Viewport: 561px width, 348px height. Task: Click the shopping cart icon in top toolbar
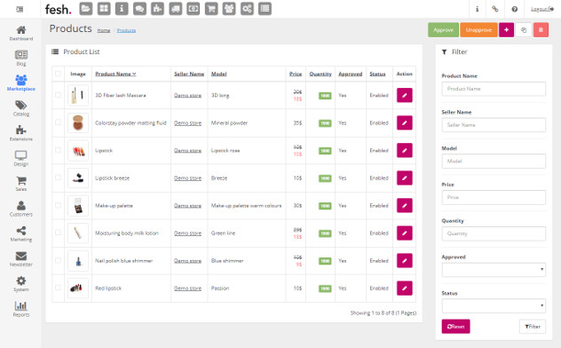coord(211,9)
